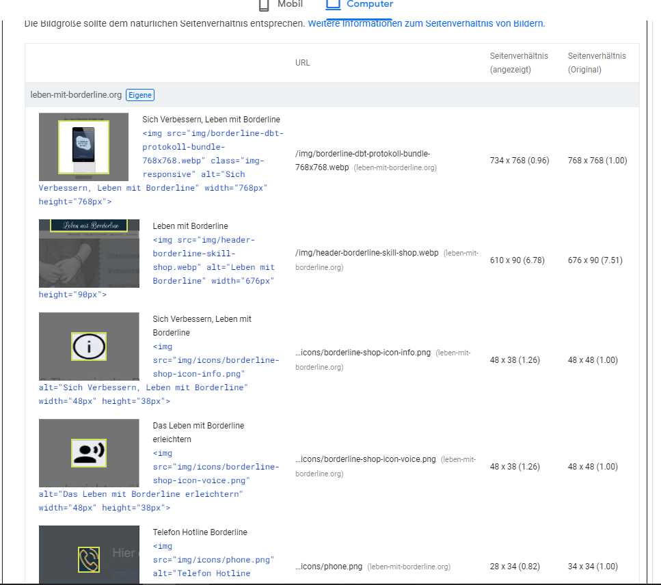Click the smartphone icon beside Mobil

(x=264, y=5)
